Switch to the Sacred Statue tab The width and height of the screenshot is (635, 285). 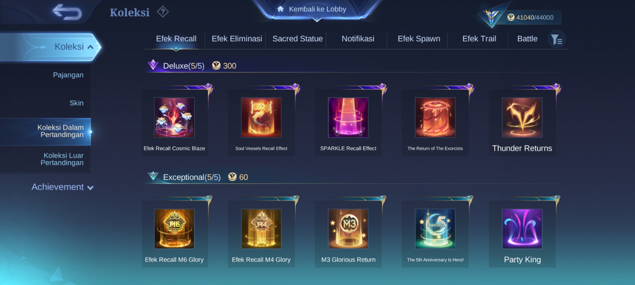(298, 39)
